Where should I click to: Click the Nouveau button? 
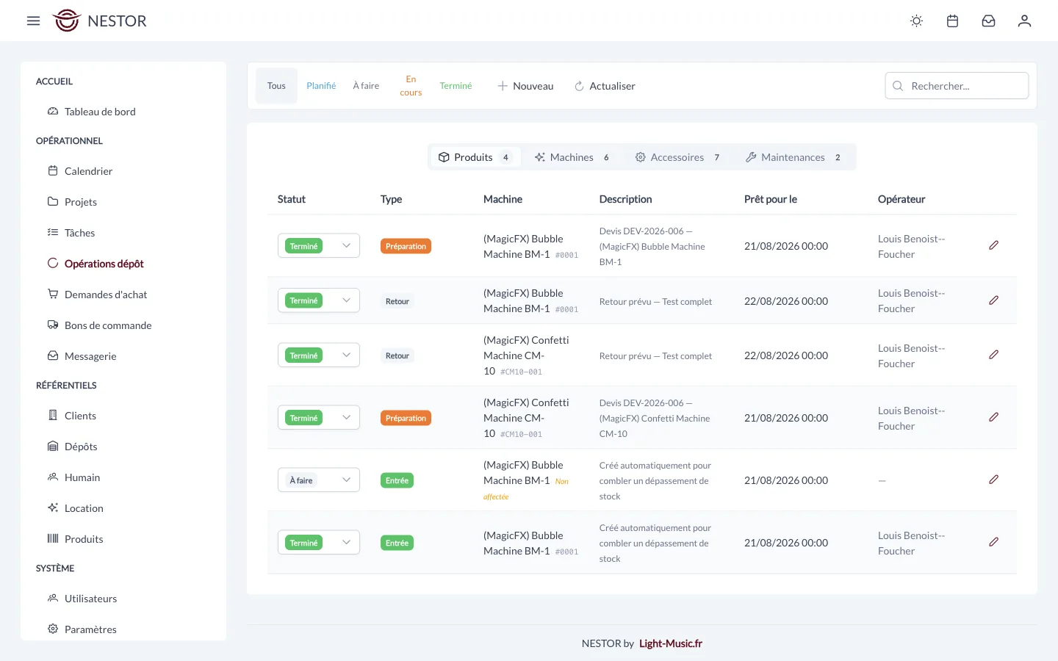coord(525,86)
